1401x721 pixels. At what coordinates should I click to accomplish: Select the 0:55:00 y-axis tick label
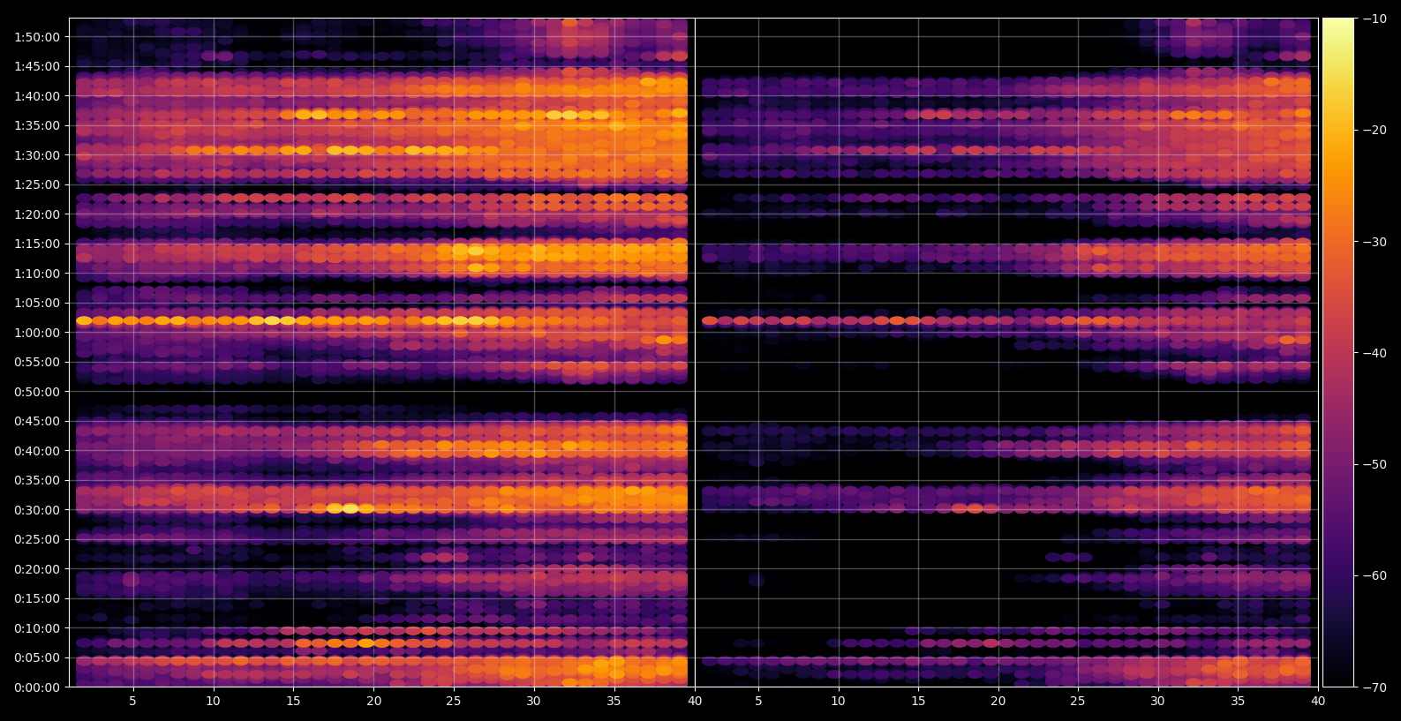point(37,362)
